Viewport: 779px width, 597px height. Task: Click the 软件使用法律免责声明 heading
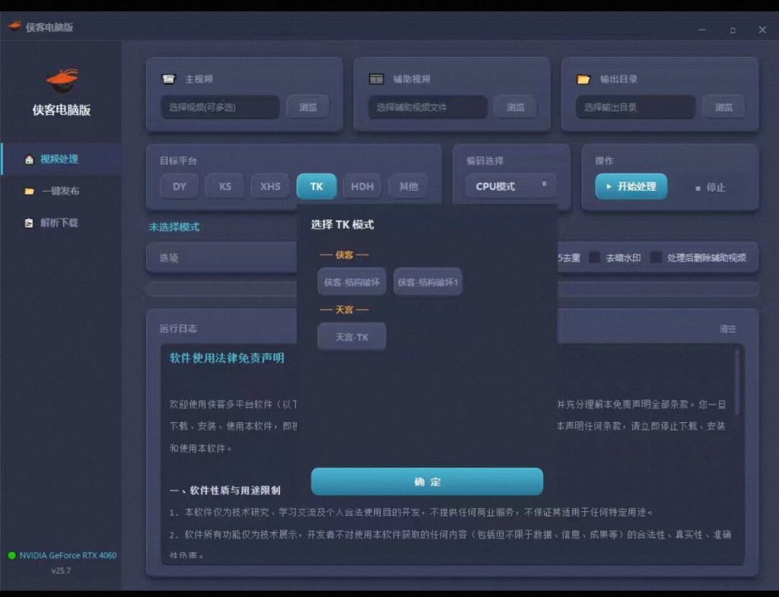(x=227, y=358)
